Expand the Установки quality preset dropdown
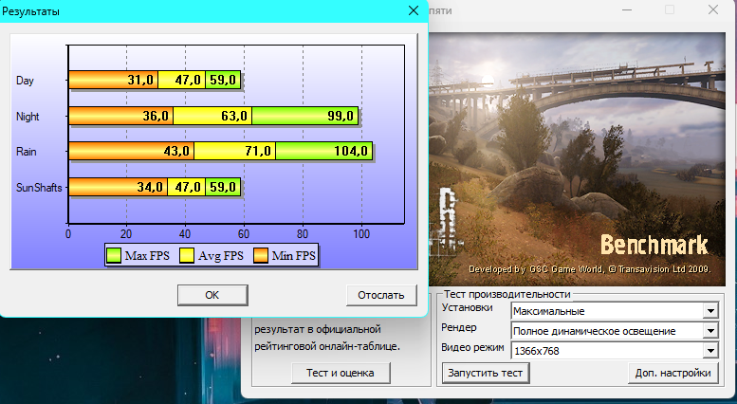This screenshot has height=404, width=737. tap(710, 311)
